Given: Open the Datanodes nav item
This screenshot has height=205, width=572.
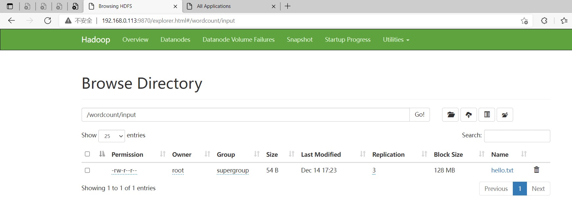Looking at the screenshot, I should coord(175,40).
